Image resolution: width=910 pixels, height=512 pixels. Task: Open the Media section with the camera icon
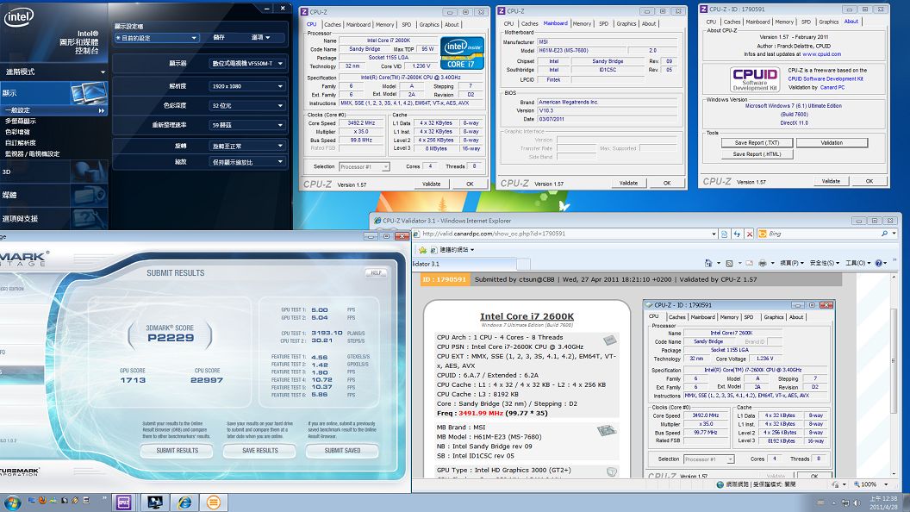tap(54, 195)
